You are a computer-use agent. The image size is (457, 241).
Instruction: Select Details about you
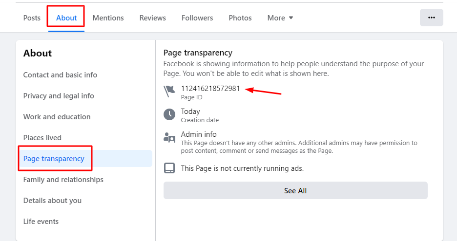(52, 201)
